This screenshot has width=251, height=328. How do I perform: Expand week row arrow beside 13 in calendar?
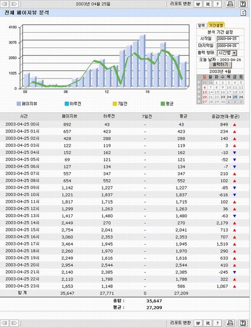(199, 92)
